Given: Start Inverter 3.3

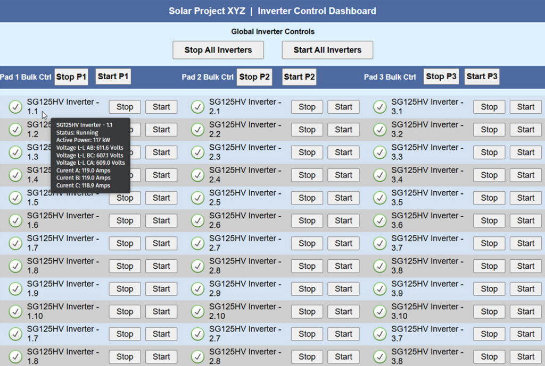Looking at the screenshot, I should (525, 152).
